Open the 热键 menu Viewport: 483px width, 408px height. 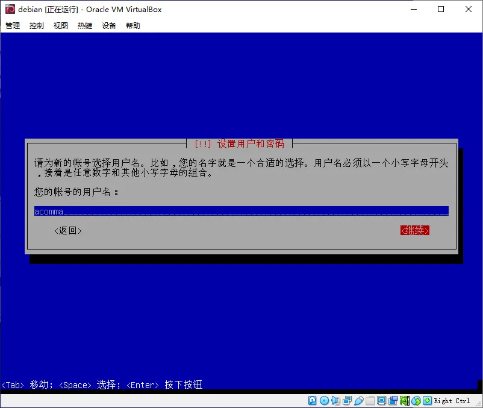pos(85,25)
